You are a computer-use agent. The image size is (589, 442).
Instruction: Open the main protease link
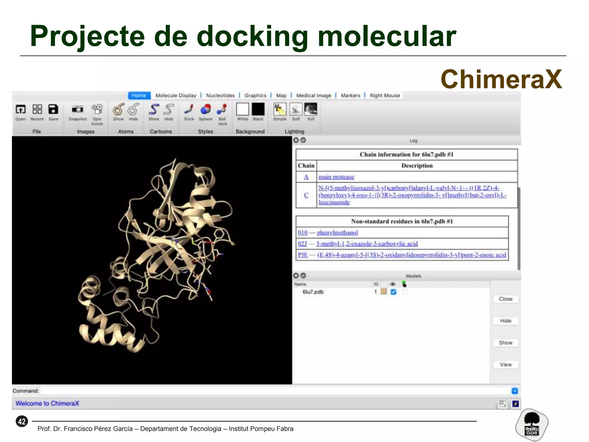336,177
